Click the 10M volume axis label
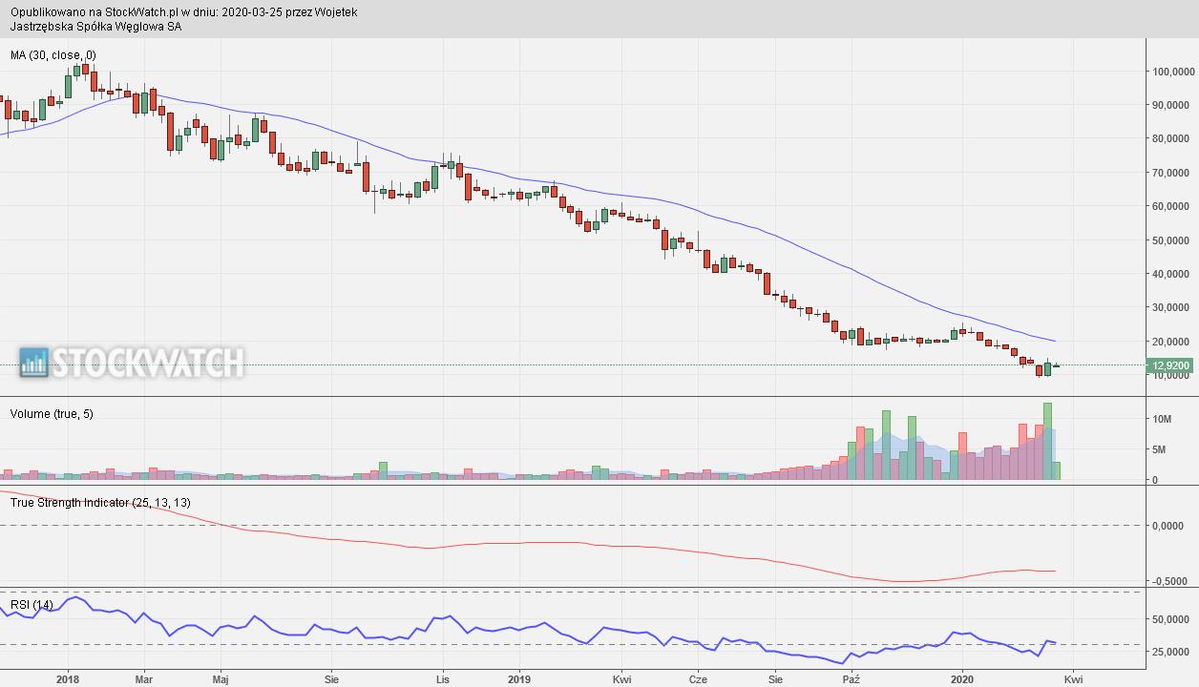1199x687 pixels. coord(1162,420)
